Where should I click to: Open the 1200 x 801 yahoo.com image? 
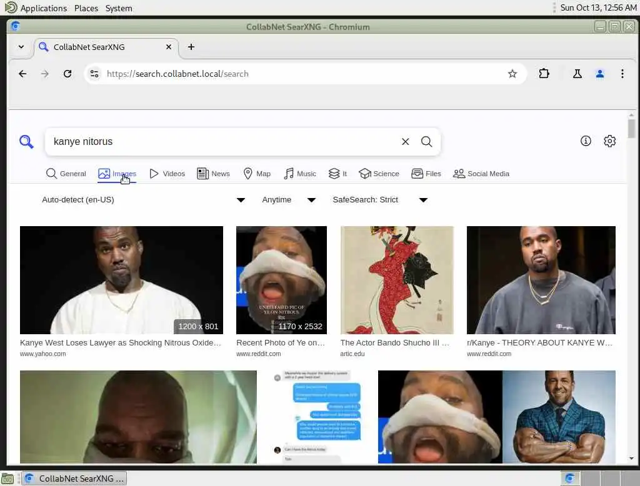(122, 280)
